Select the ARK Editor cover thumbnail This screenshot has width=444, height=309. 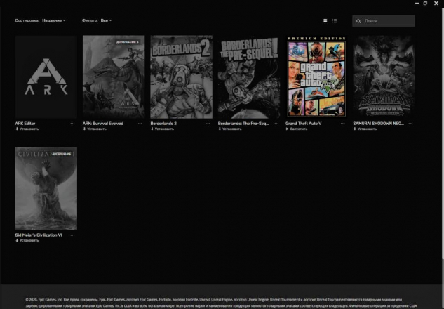click(x=46, y=77)
